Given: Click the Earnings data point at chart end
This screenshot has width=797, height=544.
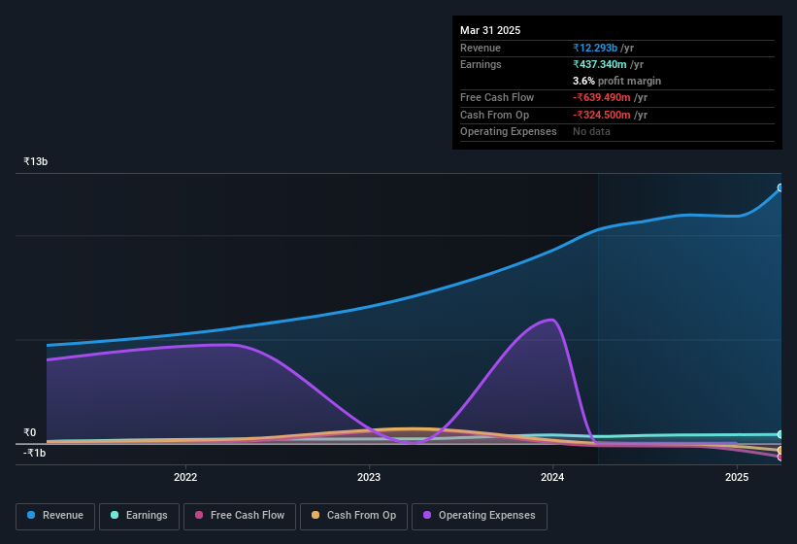Looking at the screenshot, I should pos(780,434).
